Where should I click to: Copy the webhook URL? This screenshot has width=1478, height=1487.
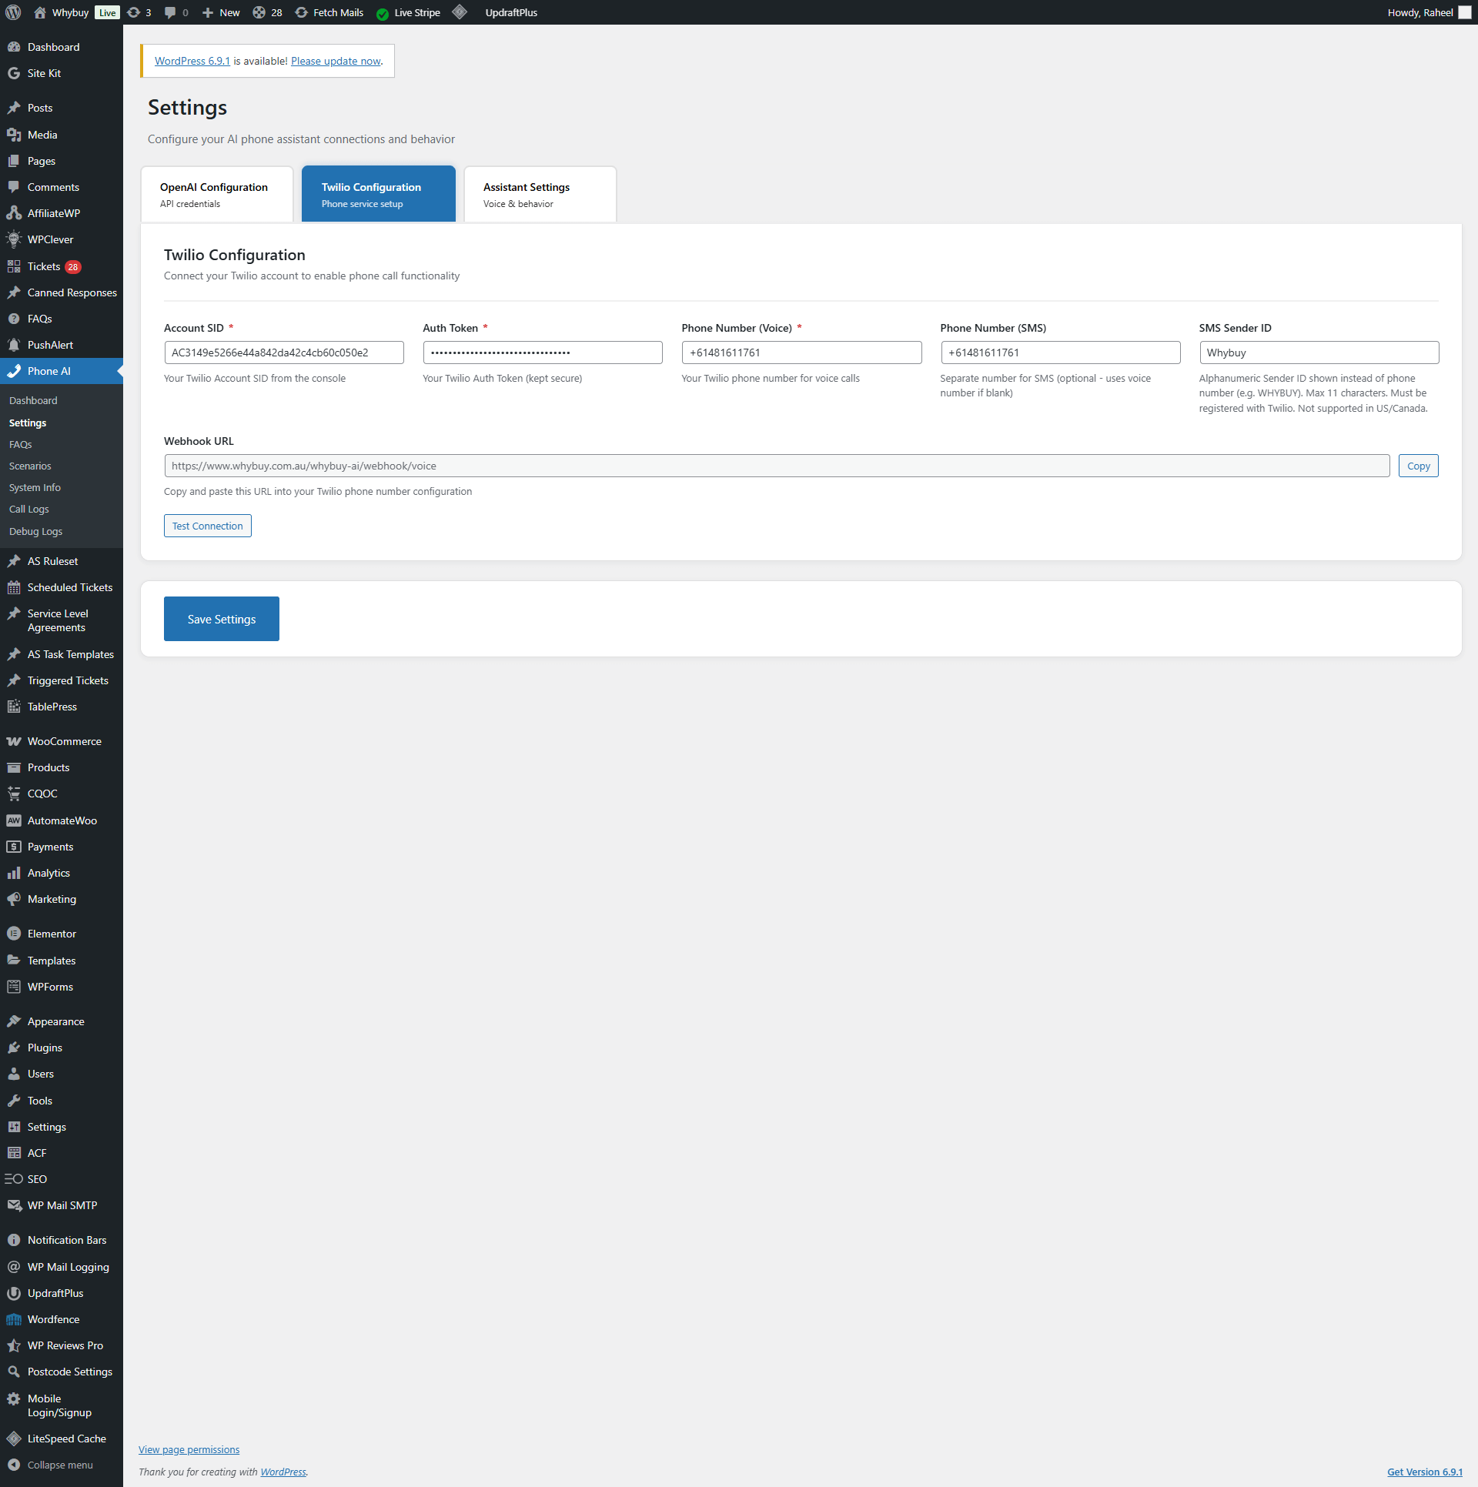(x=1418, y=466)
